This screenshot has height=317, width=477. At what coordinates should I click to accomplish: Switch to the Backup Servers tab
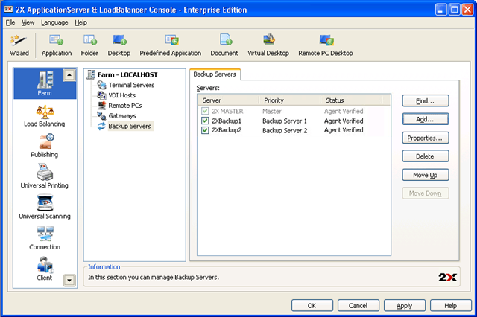click(x=215, y=74)
